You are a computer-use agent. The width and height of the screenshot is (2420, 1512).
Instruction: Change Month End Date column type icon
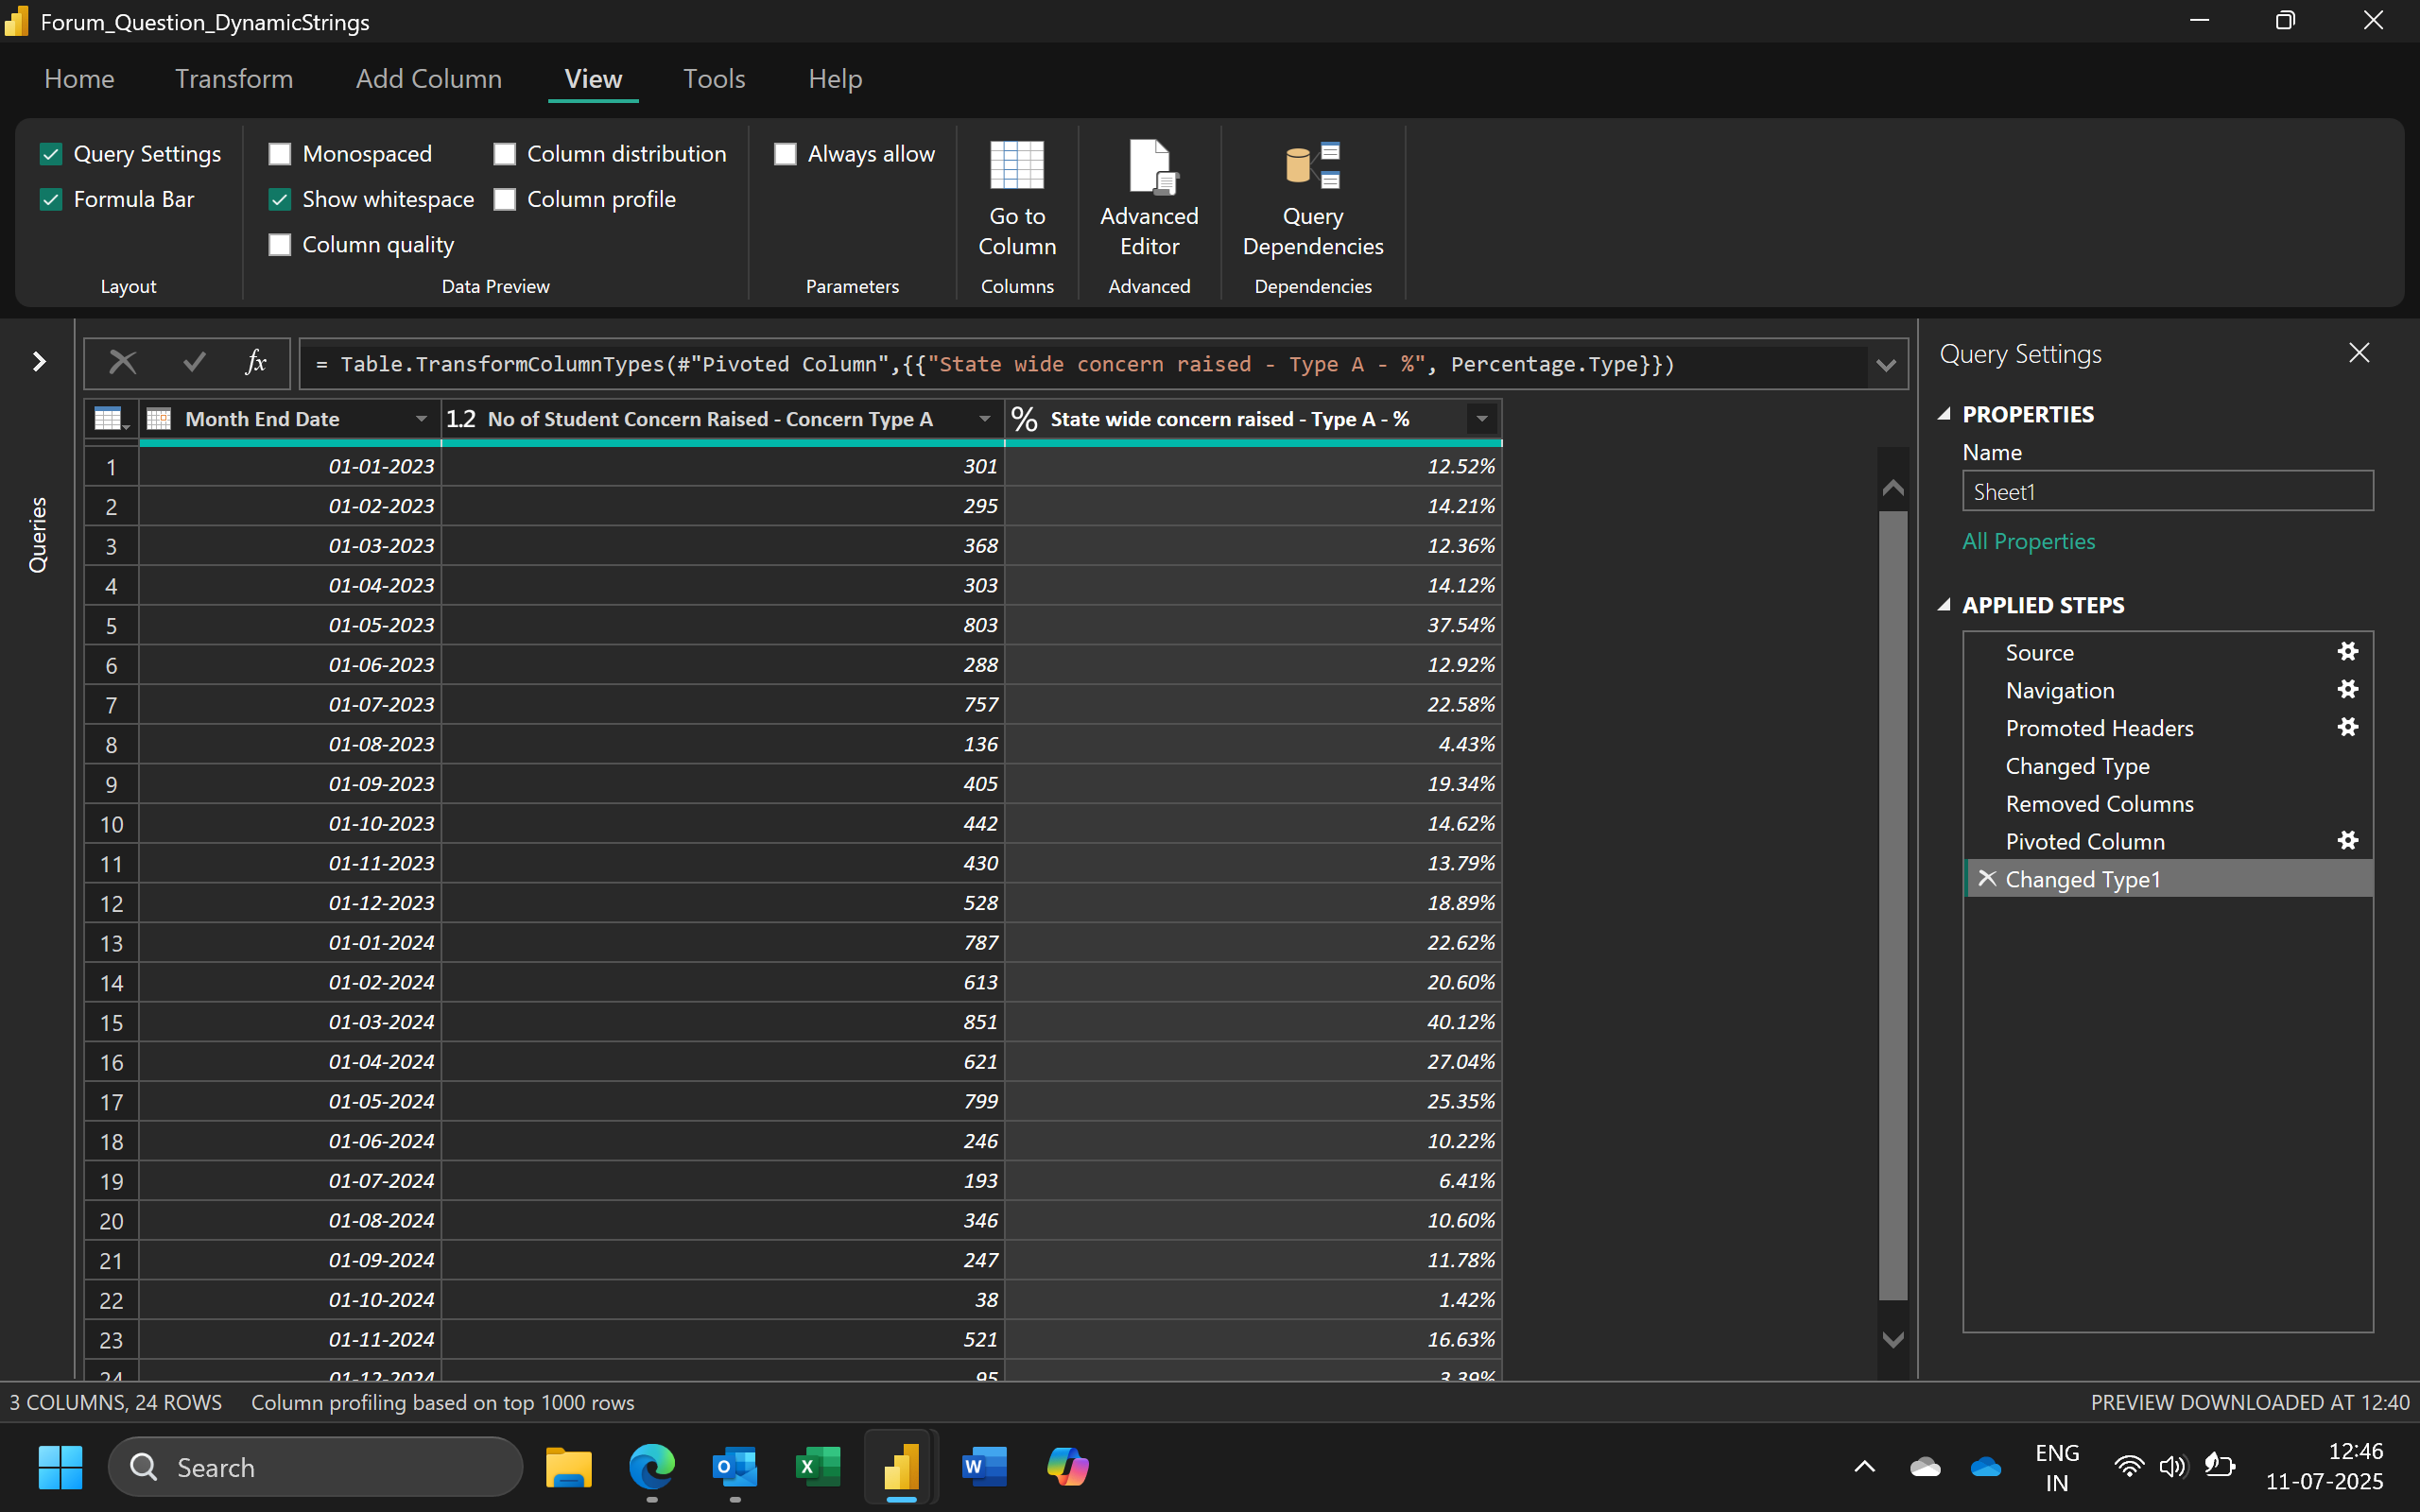159,419
